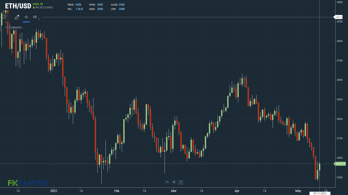Zoom in the chart with plus
The height and width of the screenshot is (195, 348).
(174, 182)
